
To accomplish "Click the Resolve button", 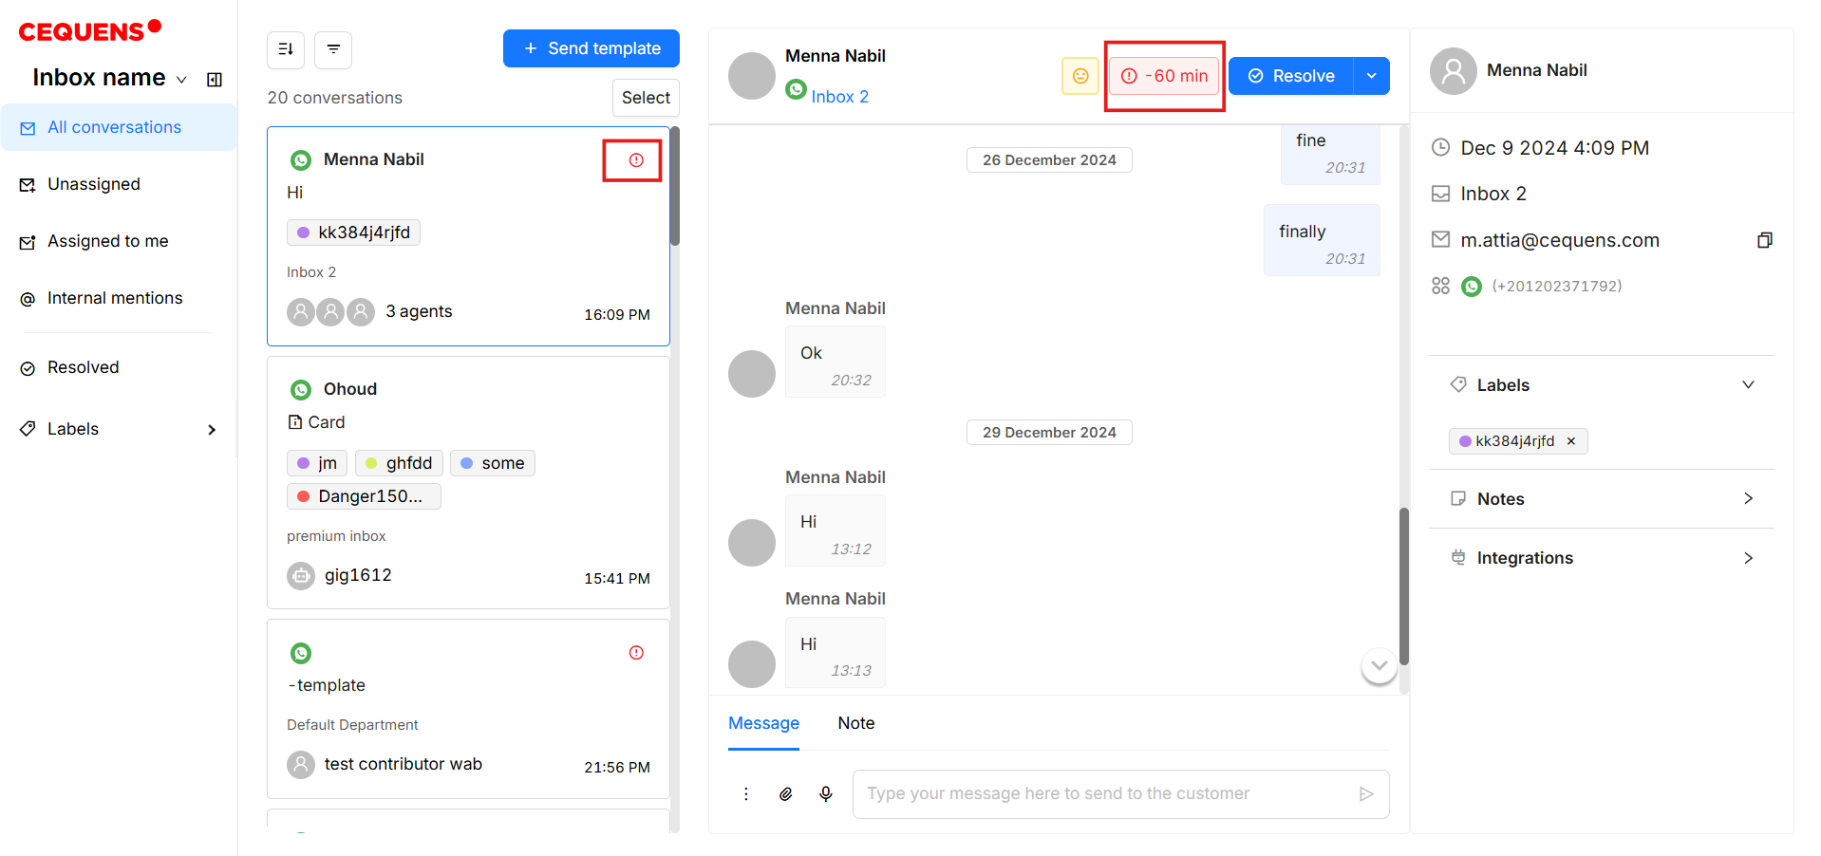I will [x=1291, y=76].
